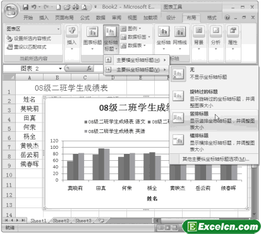Switch to 开始 Home tab
This screenshot has height=234, width=261.
point(28,18)
